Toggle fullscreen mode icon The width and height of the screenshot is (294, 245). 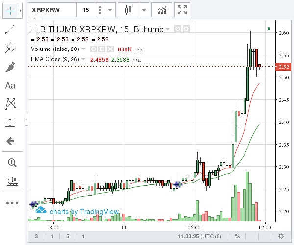pyautogui.click(x=182, y=10)
